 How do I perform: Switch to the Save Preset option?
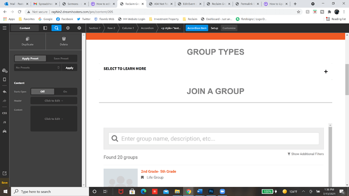click(x=61, y=59)
